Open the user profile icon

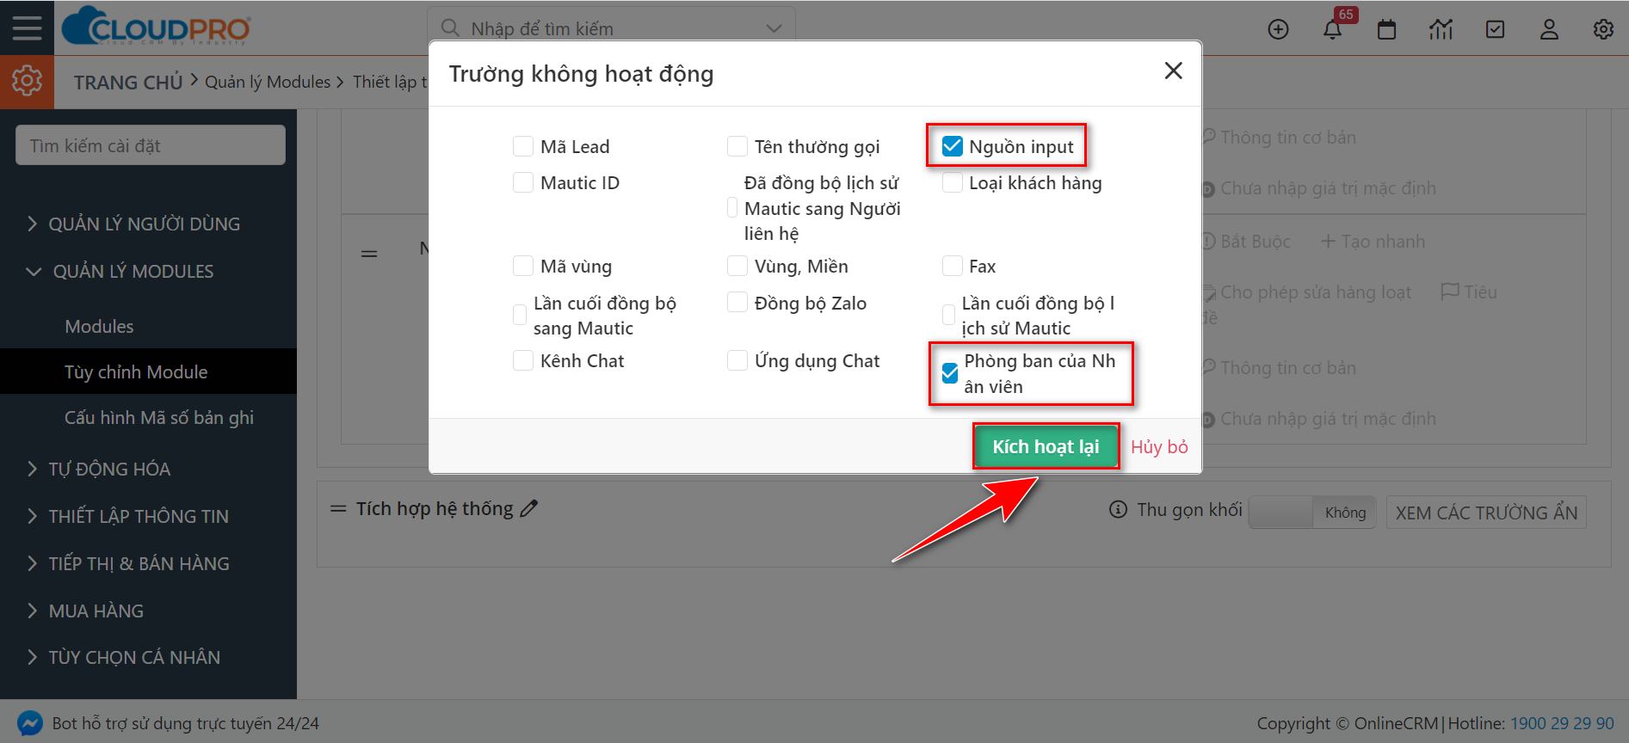click(1549, 29)
